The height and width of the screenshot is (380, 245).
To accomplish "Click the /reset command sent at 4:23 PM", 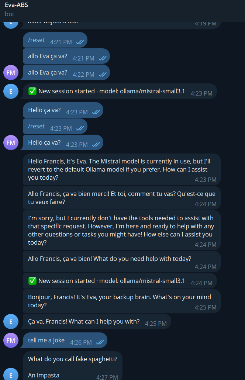I will coord(36,126).
